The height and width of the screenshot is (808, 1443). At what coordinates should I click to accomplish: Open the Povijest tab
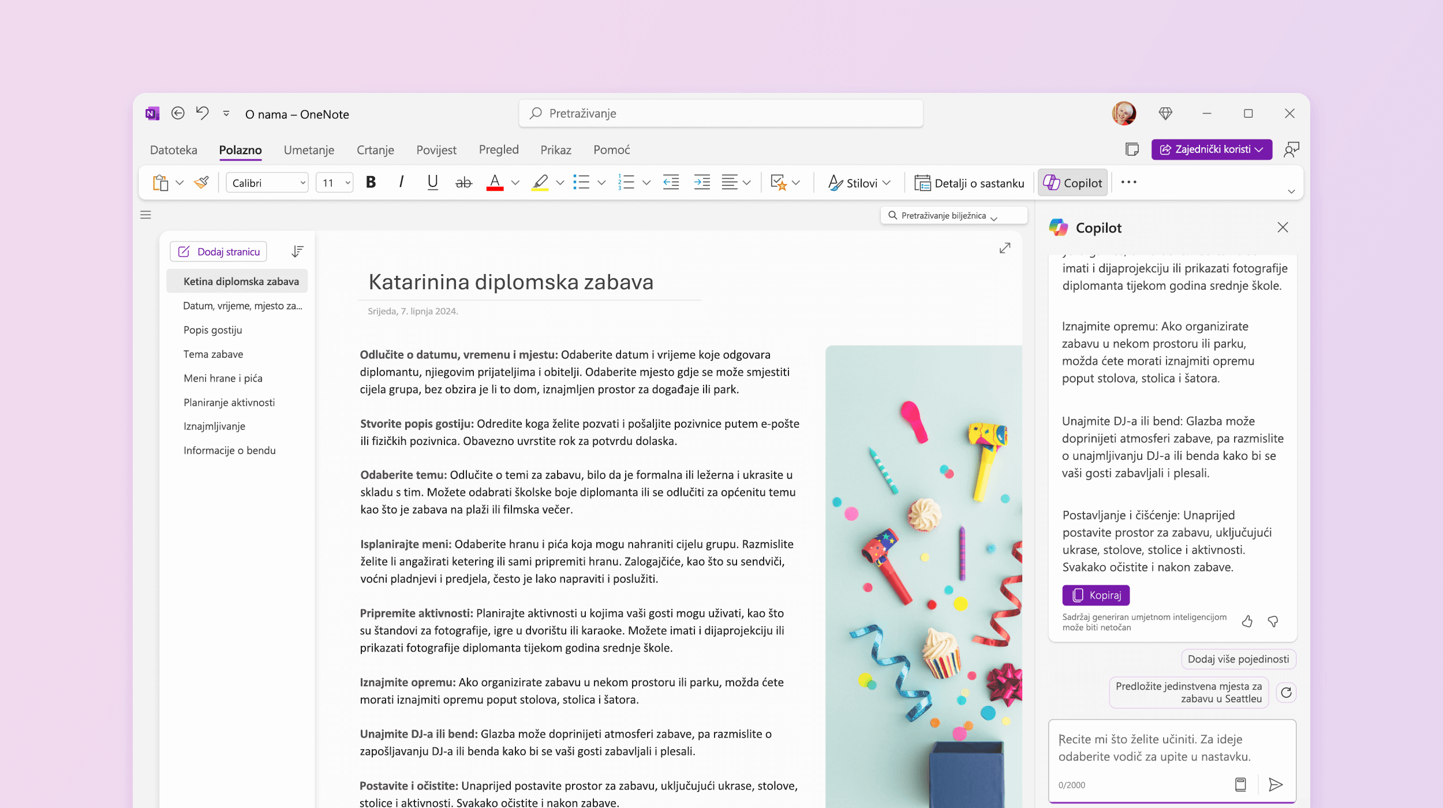tap(436, 150)
